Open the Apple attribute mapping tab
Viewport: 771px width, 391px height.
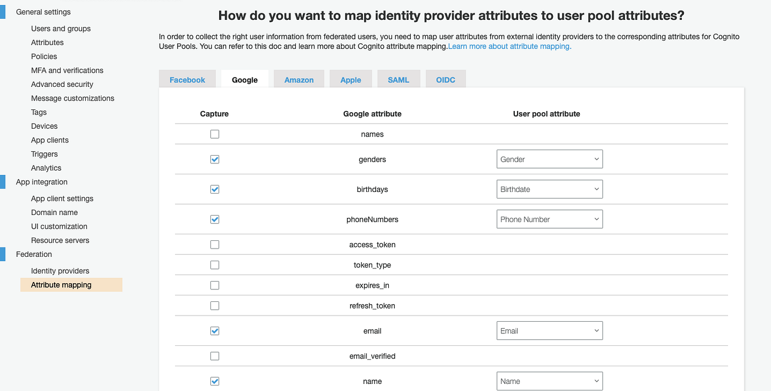(350, 79)
